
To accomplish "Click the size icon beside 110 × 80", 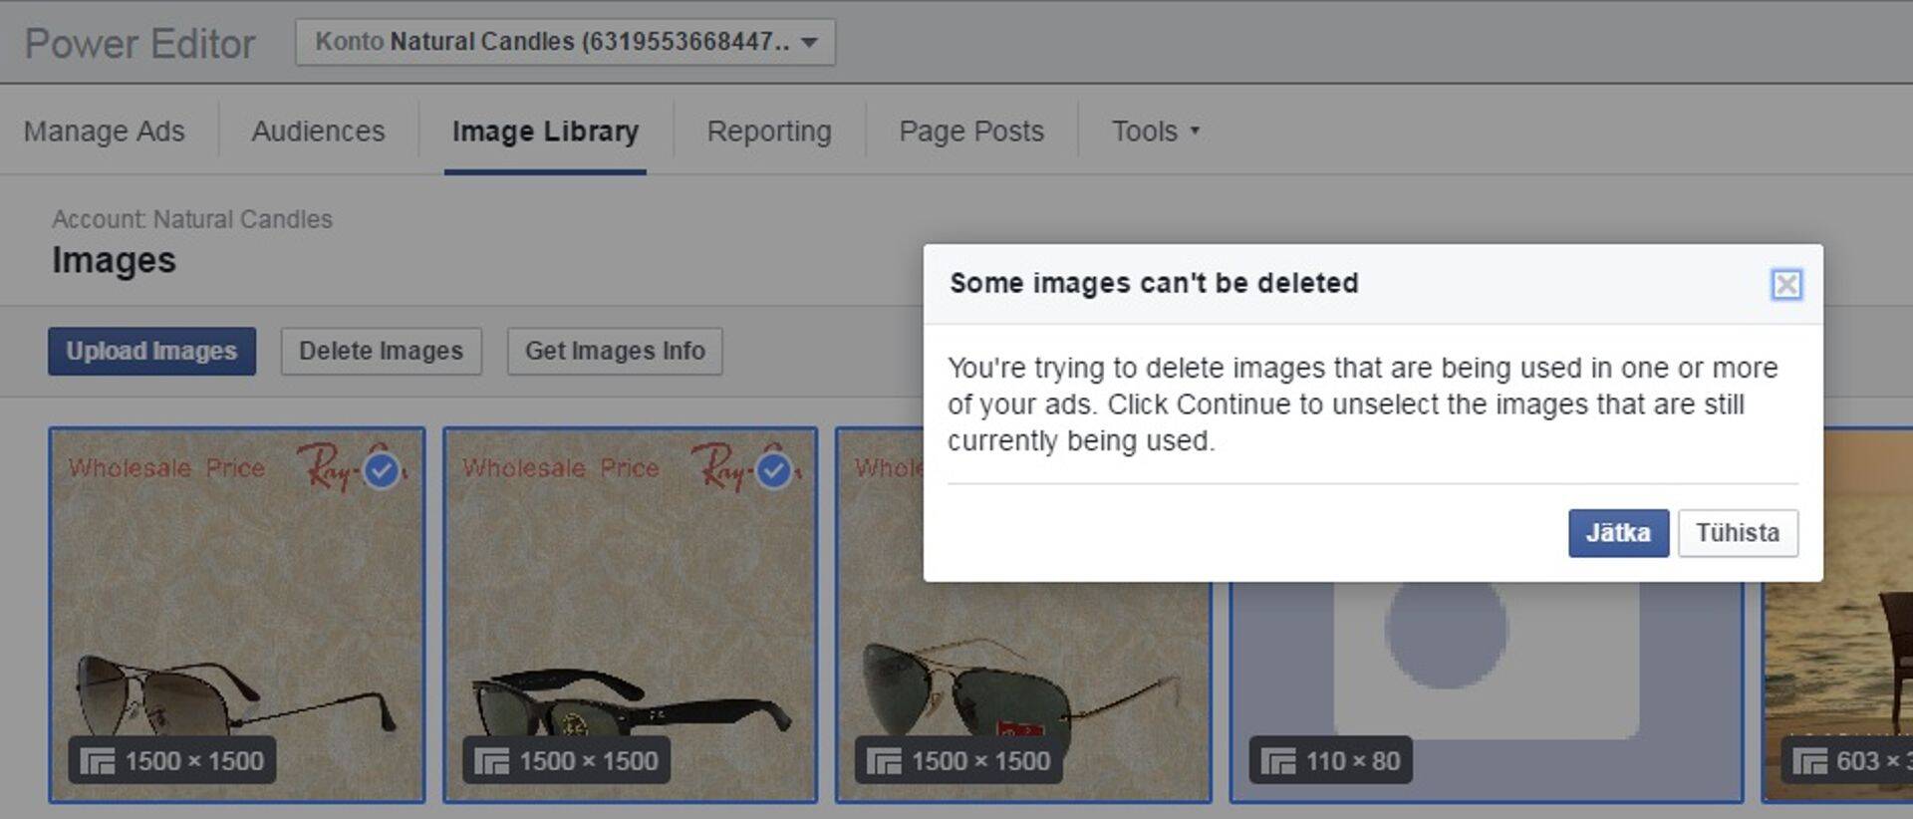I will (x=1278, y=762).
